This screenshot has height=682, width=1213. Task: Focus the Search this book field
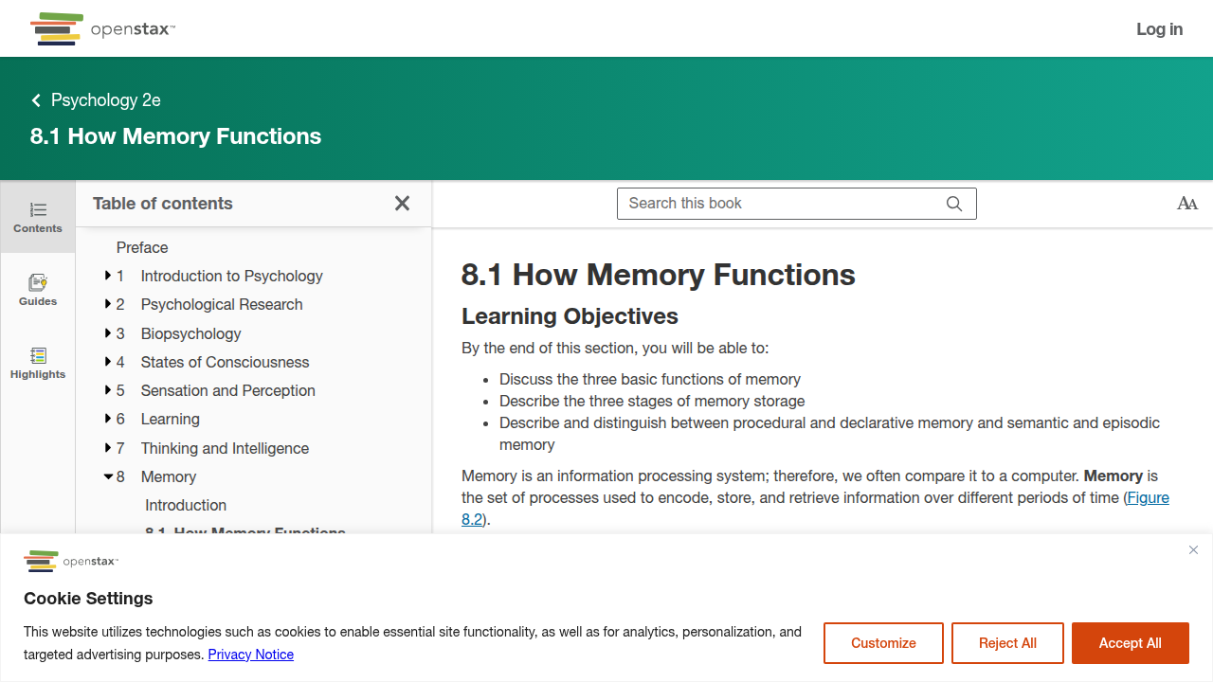pyautogui.click(x=797, y=204)
